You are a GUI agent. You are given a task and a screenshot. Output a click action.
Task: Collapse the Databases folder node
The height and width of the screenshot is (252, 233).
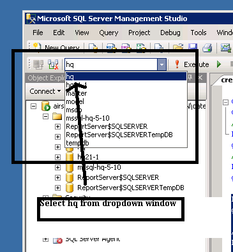(45, 116)
